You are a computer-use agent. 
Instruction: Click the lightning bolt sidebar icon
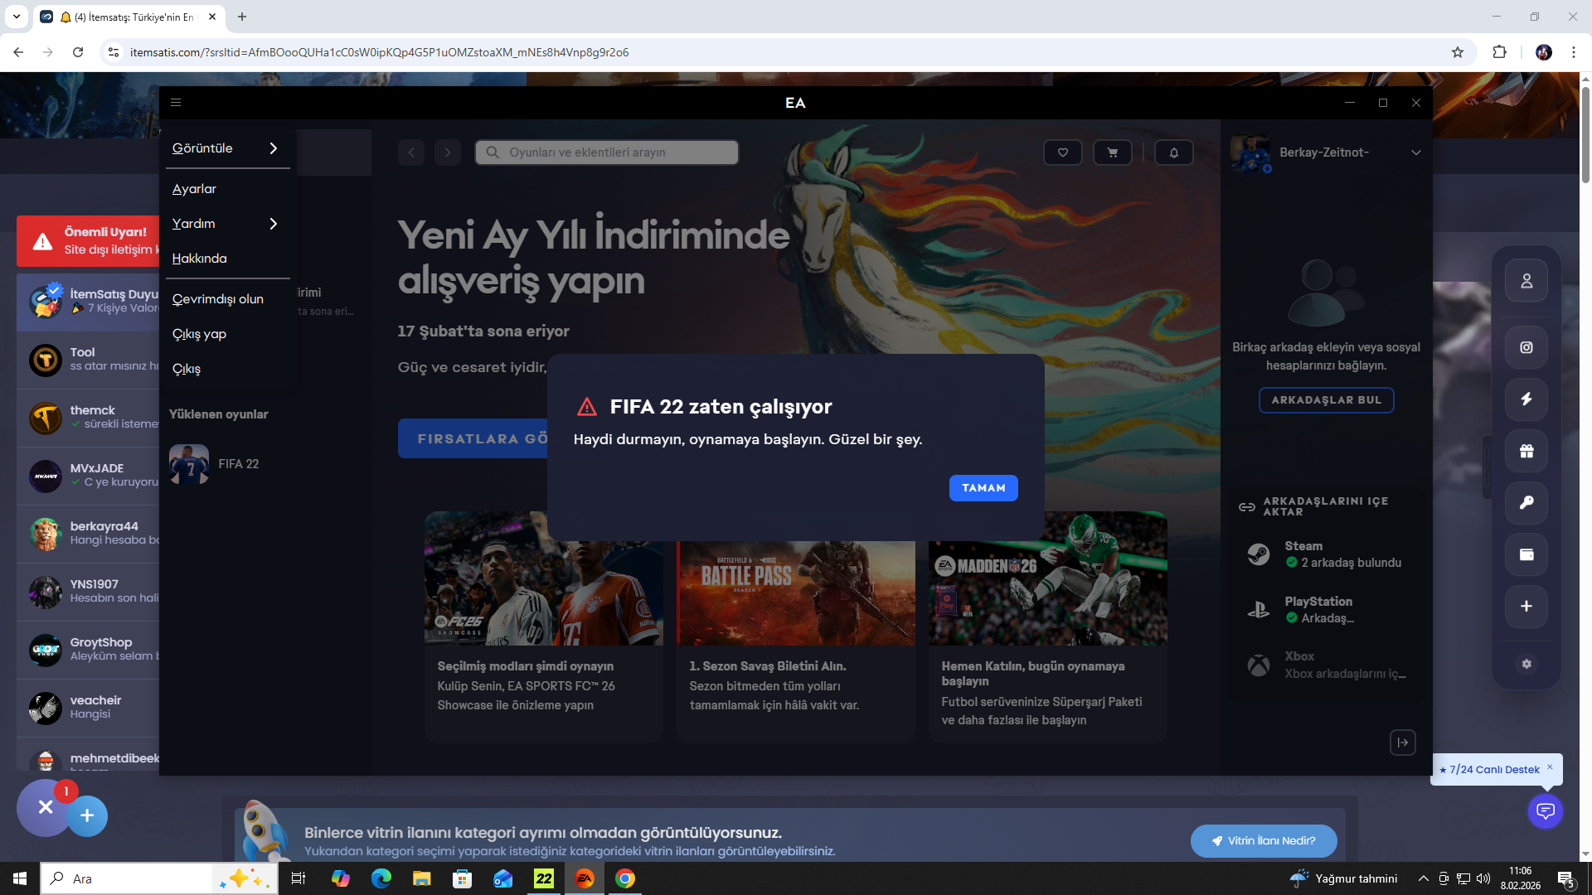tap(1526, 399)
